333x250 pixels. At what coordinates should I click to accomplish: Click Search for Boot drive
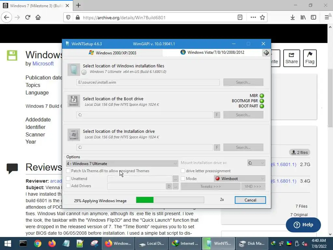click(x=243, y=115)
